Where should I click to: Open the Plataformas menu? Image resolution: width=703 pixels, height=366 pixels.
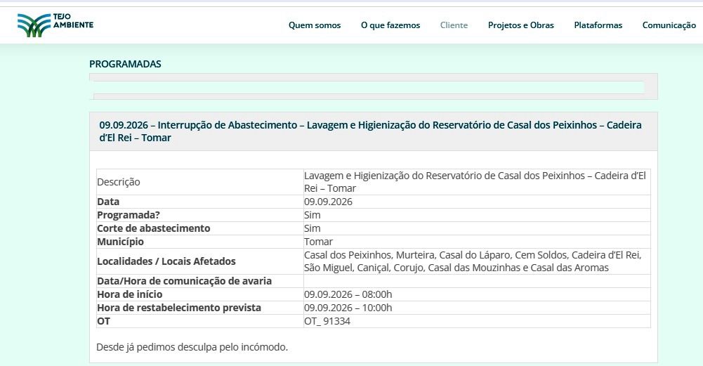598,25
